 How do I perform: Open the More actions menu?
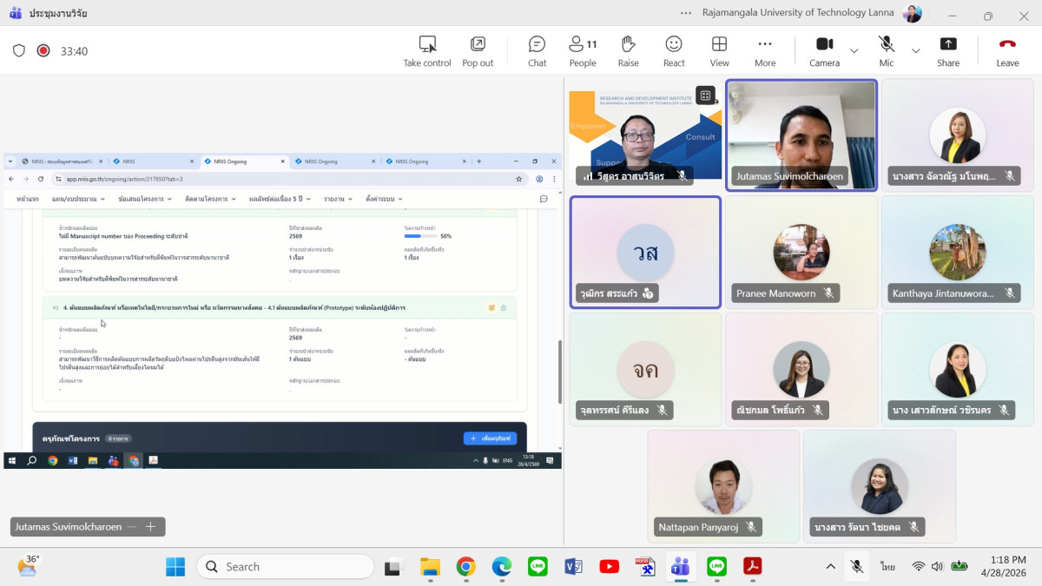[764, 50]
